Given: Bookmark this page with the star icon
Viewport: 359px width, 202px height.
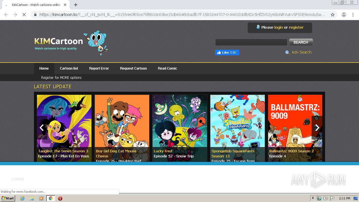Looking at the screenshot, I should coord(333,15).
